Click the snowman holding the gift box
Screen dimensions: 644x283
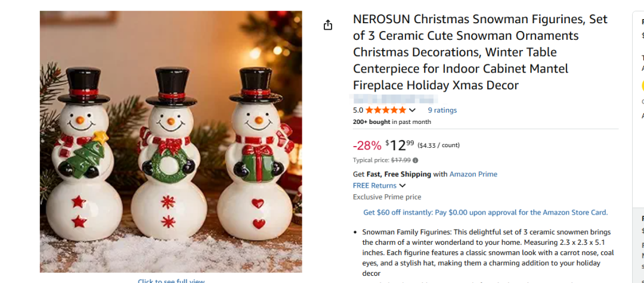coord(256,154)
